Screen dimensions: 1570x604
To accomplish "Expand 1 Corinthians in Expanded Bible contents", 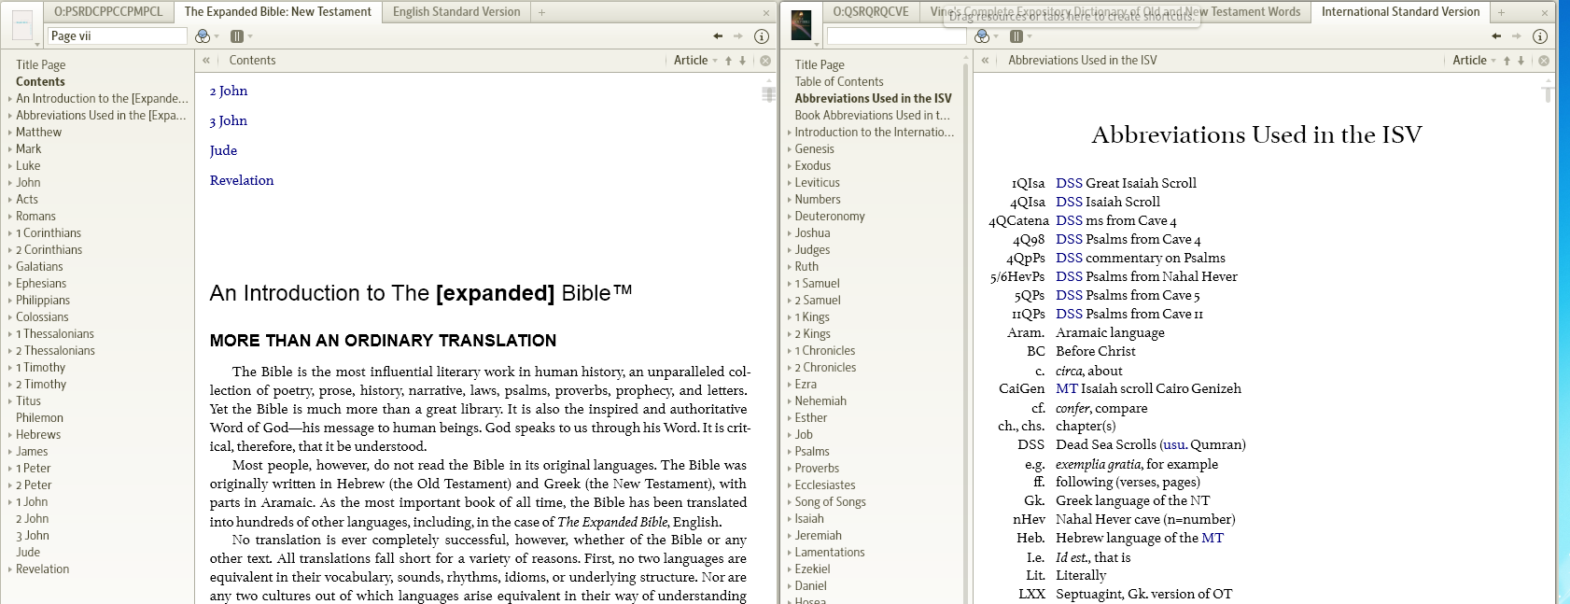I will click(10, 233).
